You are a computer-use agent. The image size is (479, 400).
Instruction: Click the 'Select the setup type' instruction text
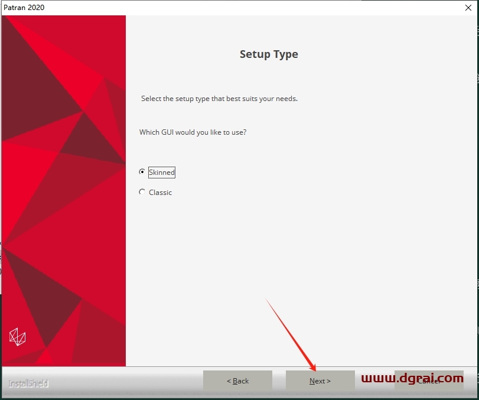click(219, 99)
